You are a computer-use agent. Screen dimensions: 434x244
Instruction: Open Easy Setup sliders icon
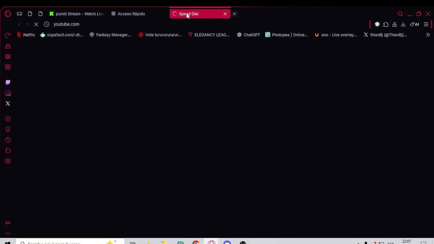tap(426, 24)
